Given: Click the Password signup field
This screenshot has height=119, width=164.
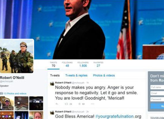Looking at the screenshot, I should coord(157,99).
